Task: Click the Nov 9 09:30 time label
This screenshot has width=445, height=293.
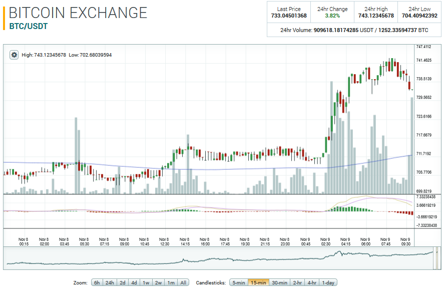Action: [x=405, y=241]
